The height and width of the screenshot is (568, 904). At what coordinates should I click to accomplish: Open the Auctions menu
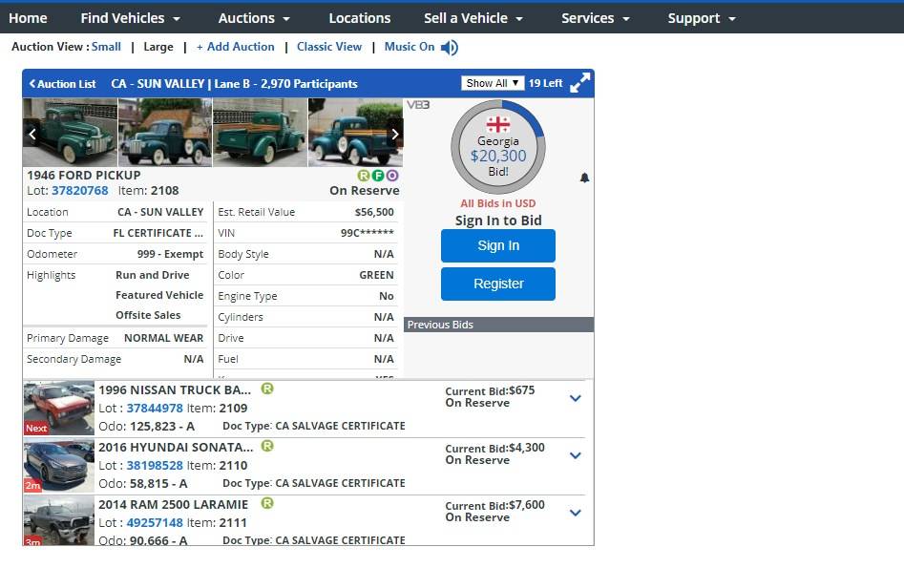coord(254,18)
